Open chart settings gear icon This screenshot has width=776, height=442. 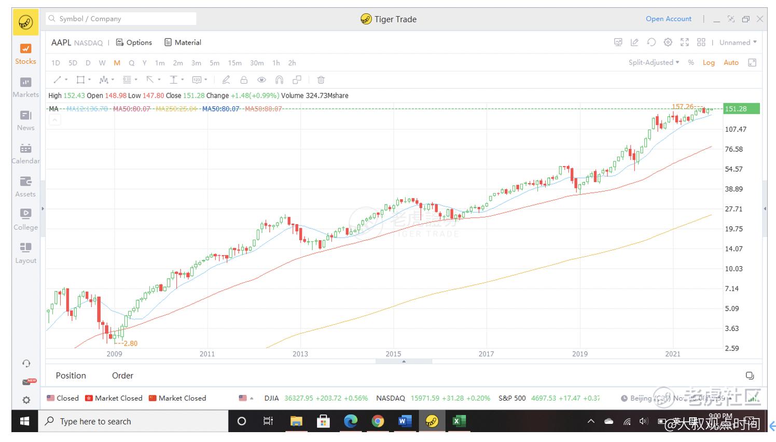(x=668, y=43)
